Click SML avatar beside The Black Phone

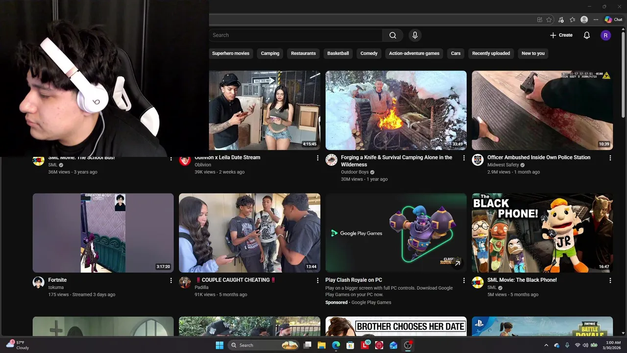tap(478, 282)
